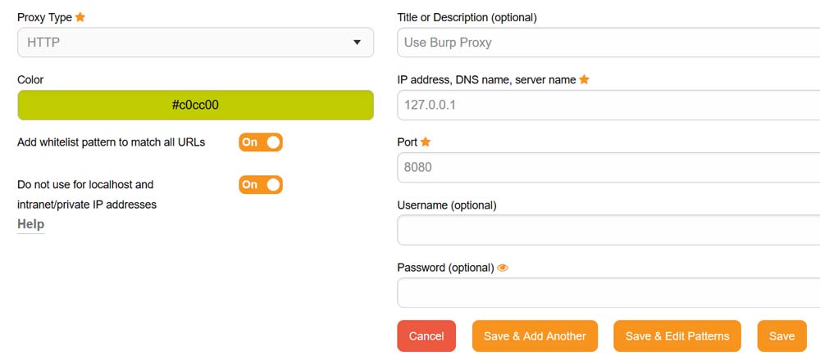Screen dimensions: 820x360
Task: Select the Username optional input field
Action: click(607, 231)
